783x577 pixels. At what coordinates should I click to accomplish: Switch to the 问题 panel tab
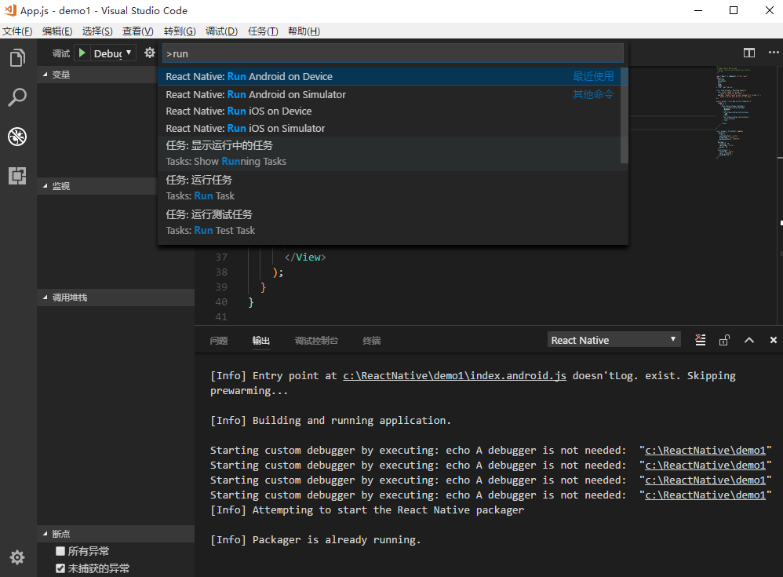pos(219,341)
